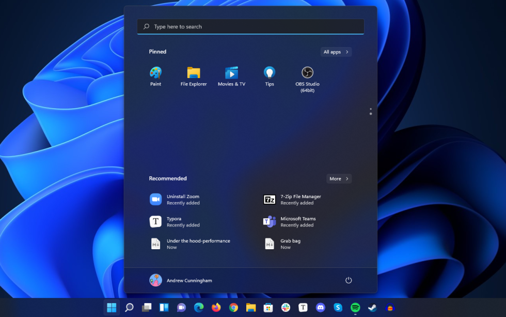Open Slack from the taskbar

point(286,307)
